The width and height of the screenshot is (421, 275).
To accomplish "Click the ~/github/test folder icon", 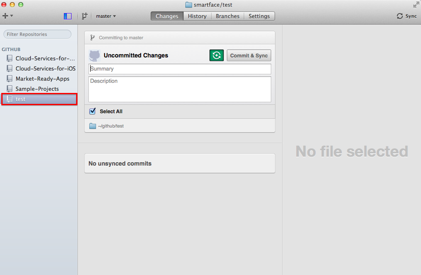I will 93,126.
